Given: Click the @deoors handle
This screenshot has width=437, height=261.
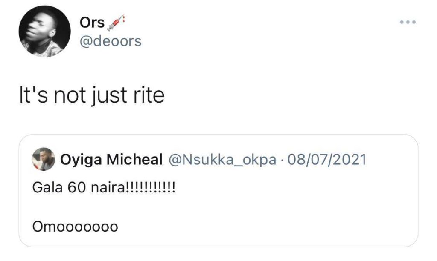Looking at the screenshot, I should coord(110,41).
